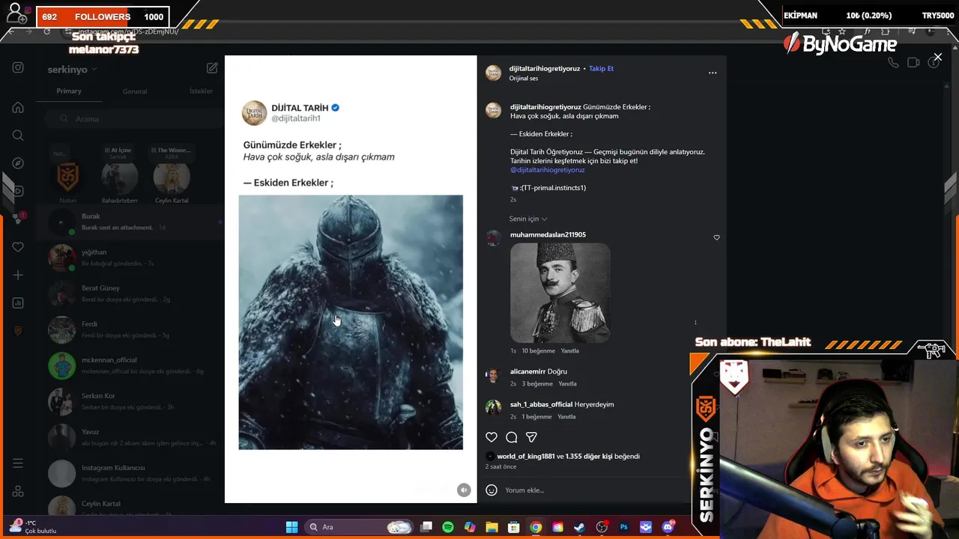The image size is (959, 539).
Task: Click the Arama search field in messages
Action: (x=132, y=118)
